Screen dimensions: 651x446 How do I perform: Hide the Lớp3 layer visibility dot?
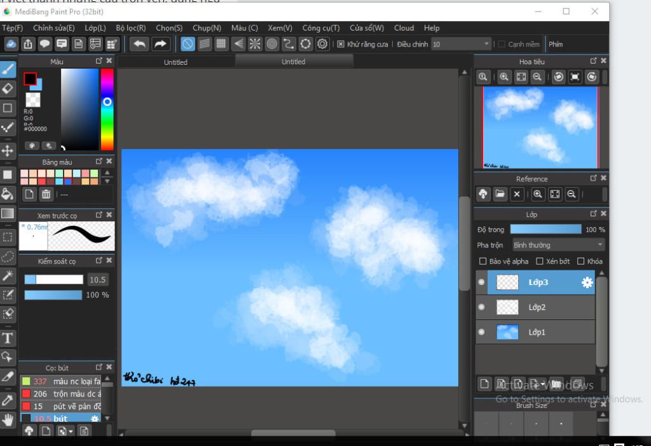[x=482, y=282]
